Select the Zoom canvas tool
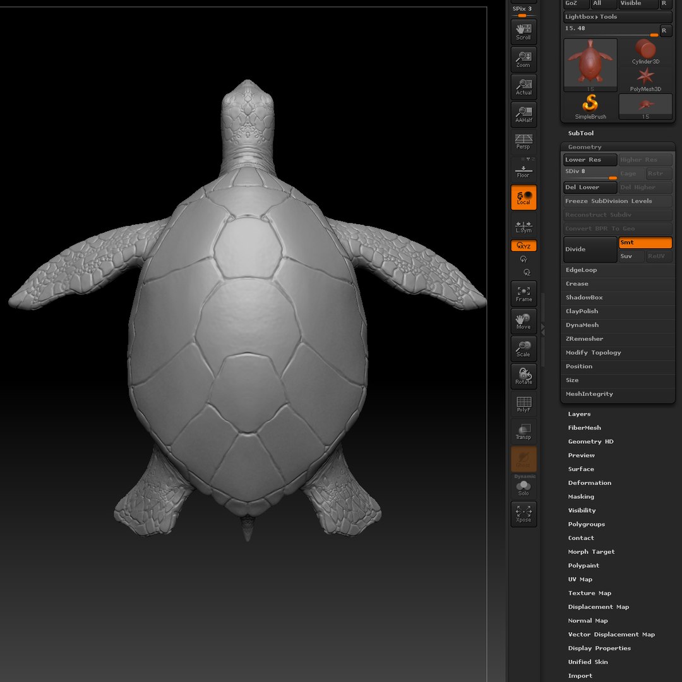The width and height of the screenshot is (682, 682). coord(523,59)
